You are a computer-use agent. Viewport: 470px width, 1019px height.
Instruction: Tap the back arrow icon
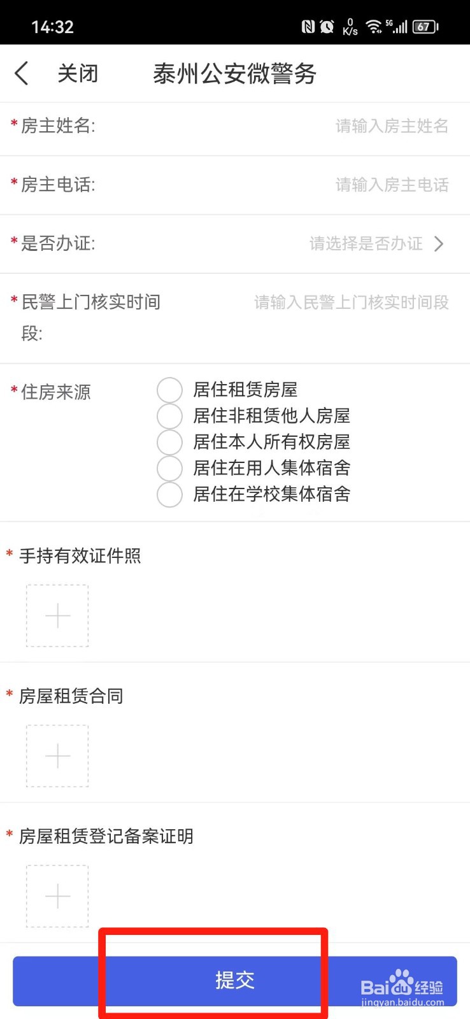click(x=22, y=73)
